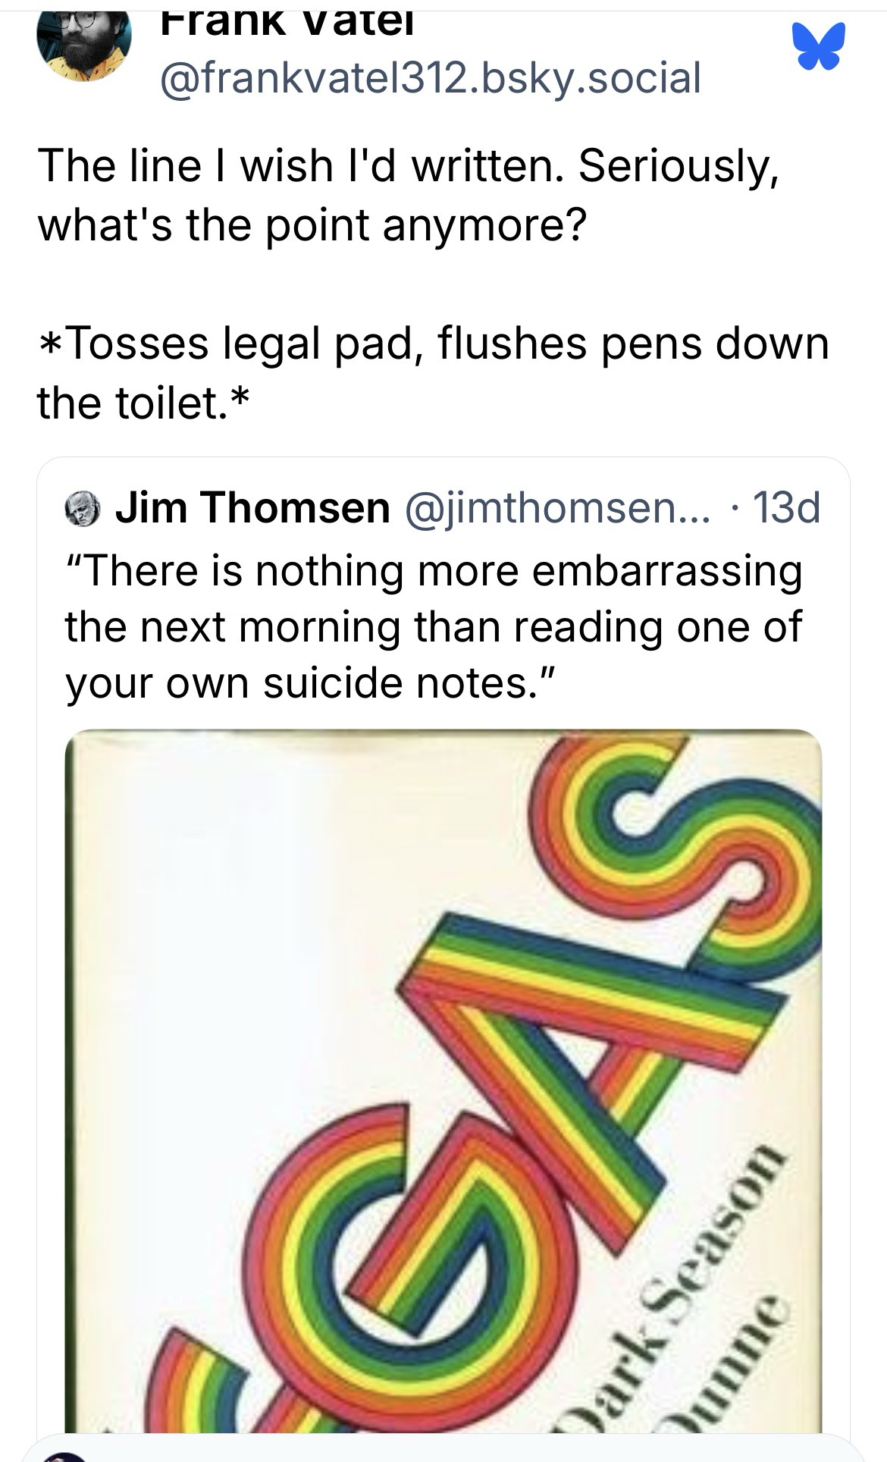Open Jim Thomsen's name in quoted post
887x1462 pixels.
tap(252, 507)
